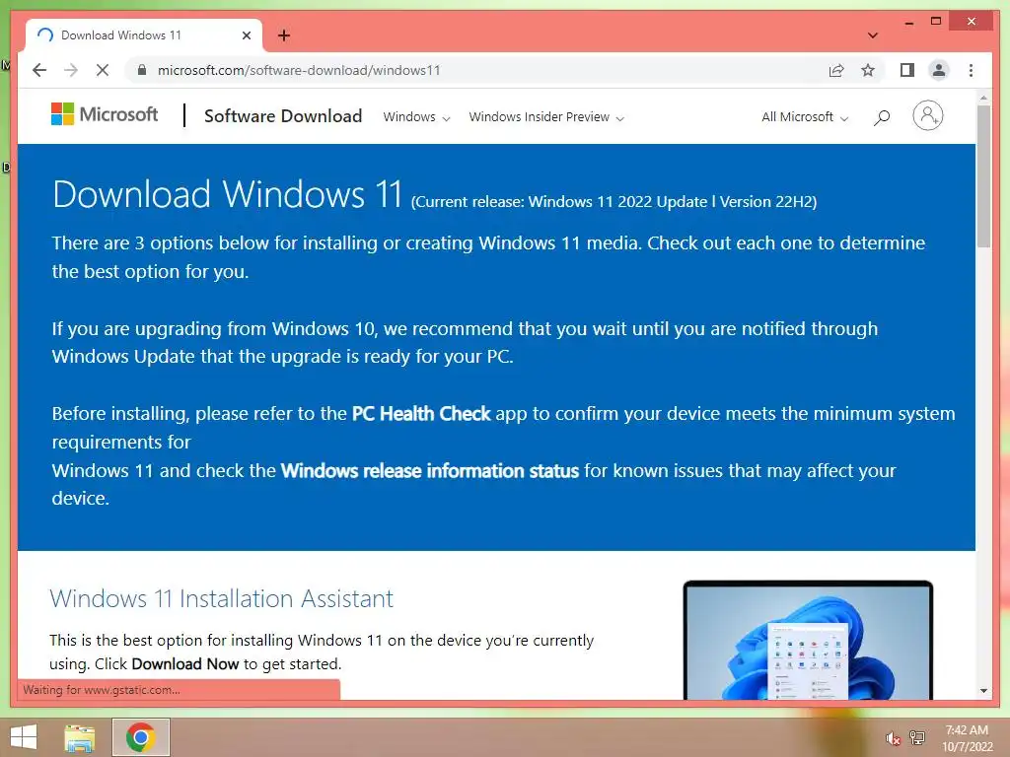Open Windows release information status link
Image resolution: width=1010 pixels, height=757 pixels.
(x=430, y=470)
